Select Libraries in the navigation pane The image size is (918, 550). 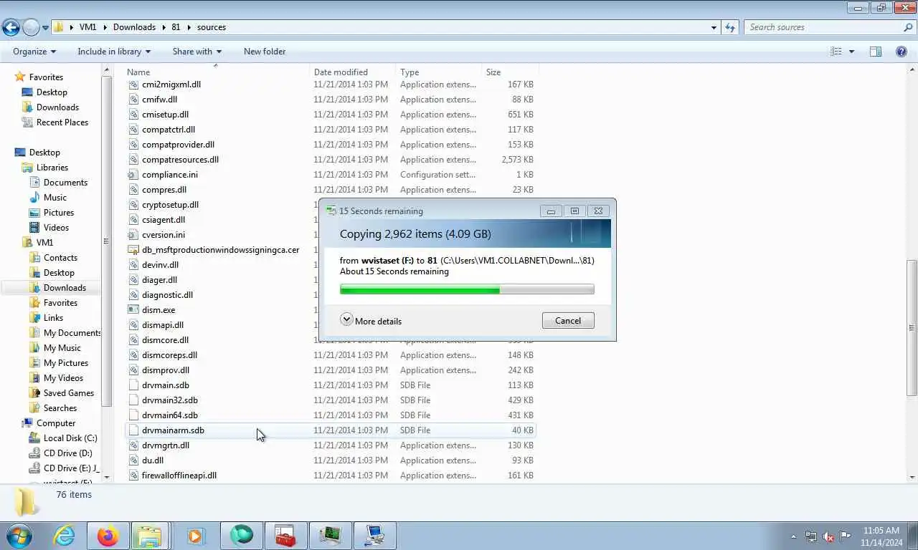pyautogui.click(x=52, y=168)
